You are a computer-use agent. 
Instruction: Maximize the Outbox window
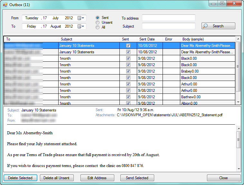coord(222,4)
